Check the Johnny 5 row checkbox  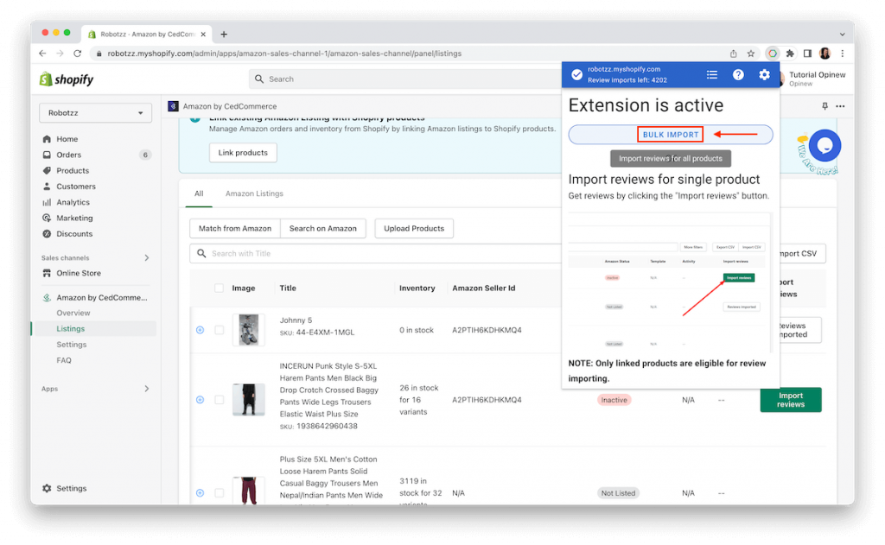219,330
